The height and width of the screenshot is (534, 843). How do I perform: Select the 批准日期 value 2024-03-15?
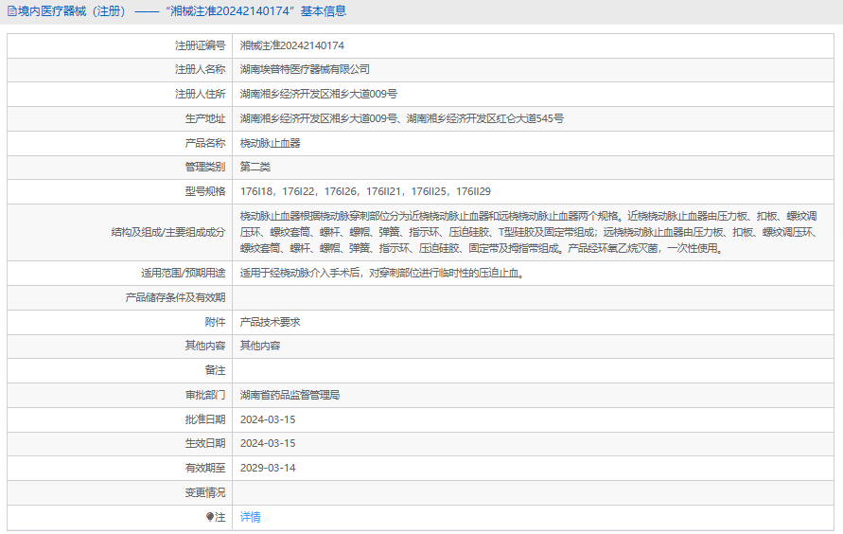tap(268, 419)
